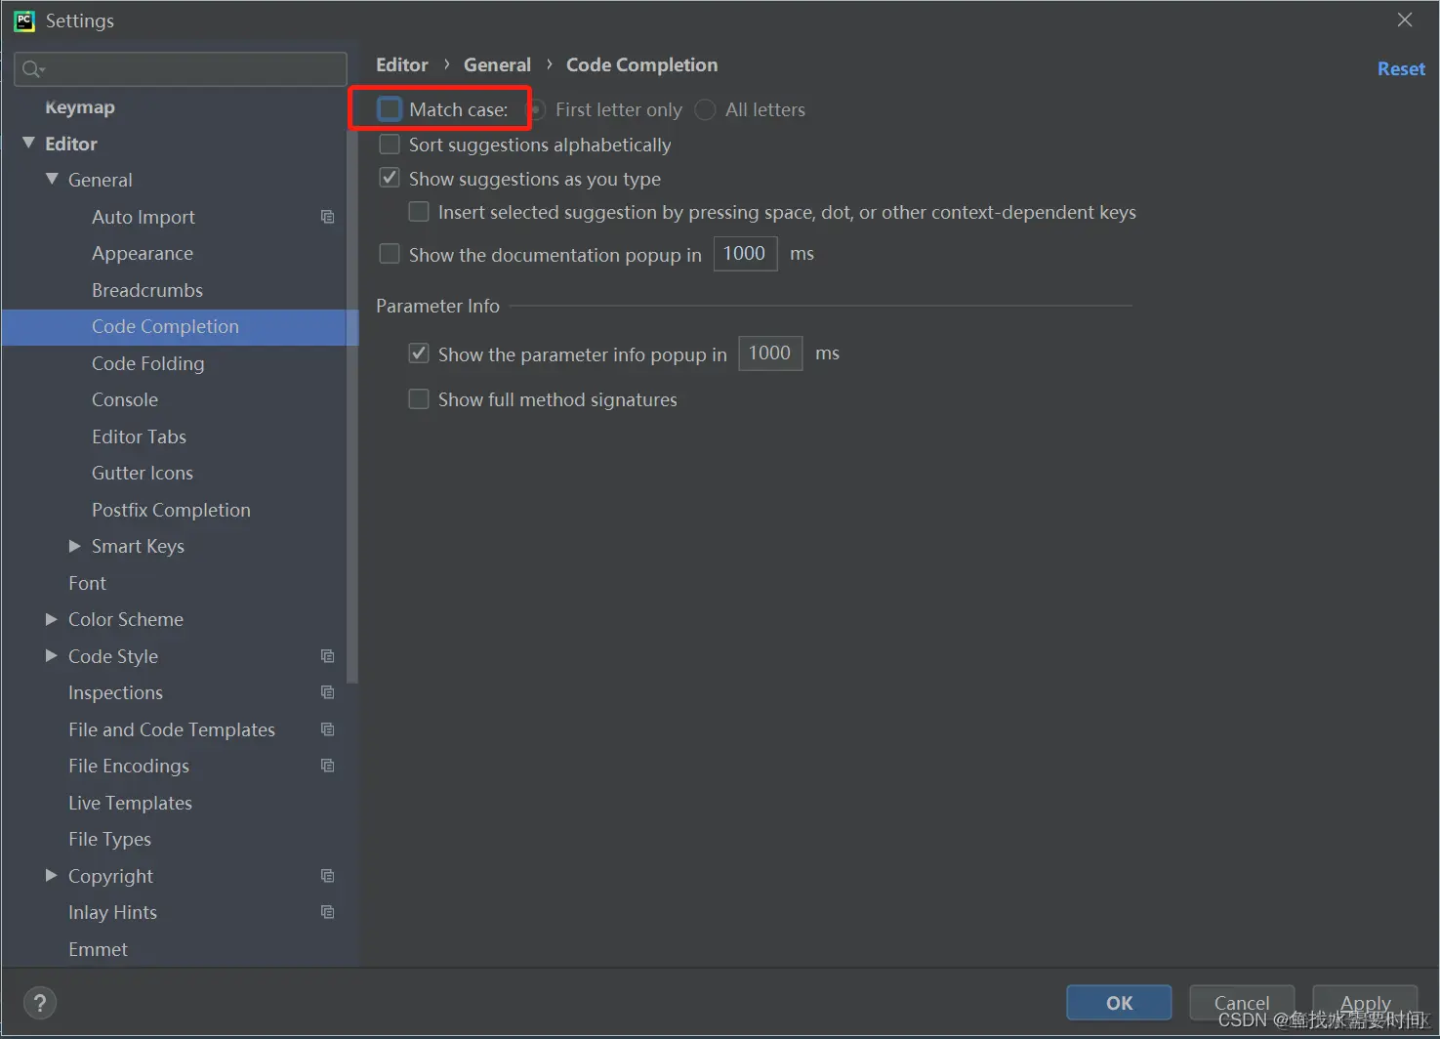Enable Show full method signatures
The image size is (1440, 1039).
[x=419, y=399]
